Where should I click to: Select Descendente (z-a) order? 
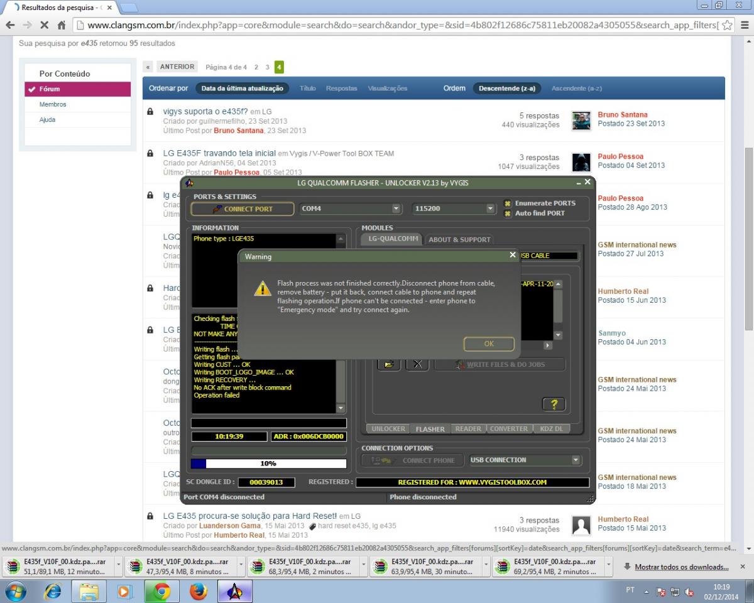coord(507,89)
